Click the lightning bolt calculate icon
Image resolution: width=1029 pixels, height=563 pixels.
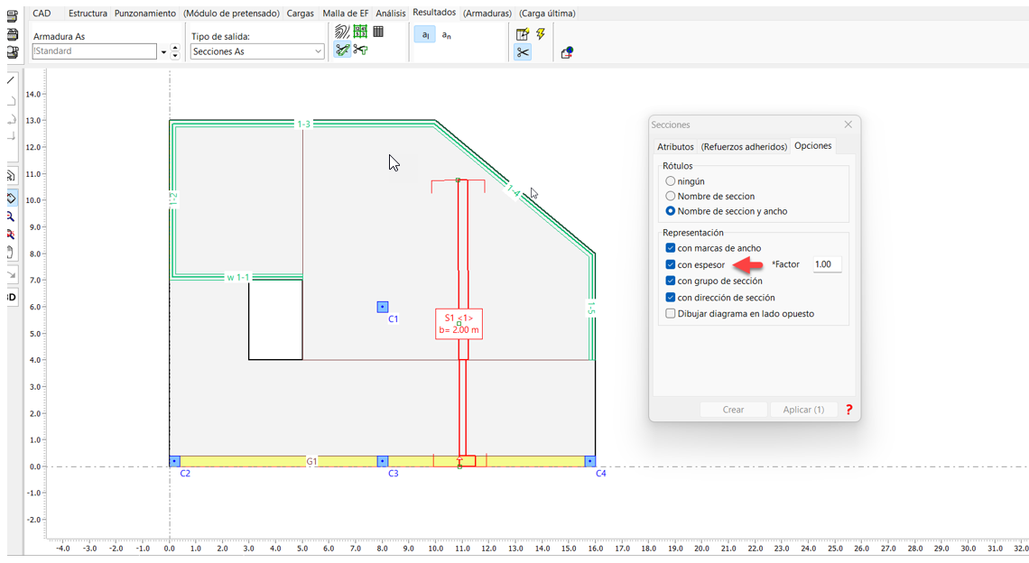pyautogui.click(x=541, y=33)
